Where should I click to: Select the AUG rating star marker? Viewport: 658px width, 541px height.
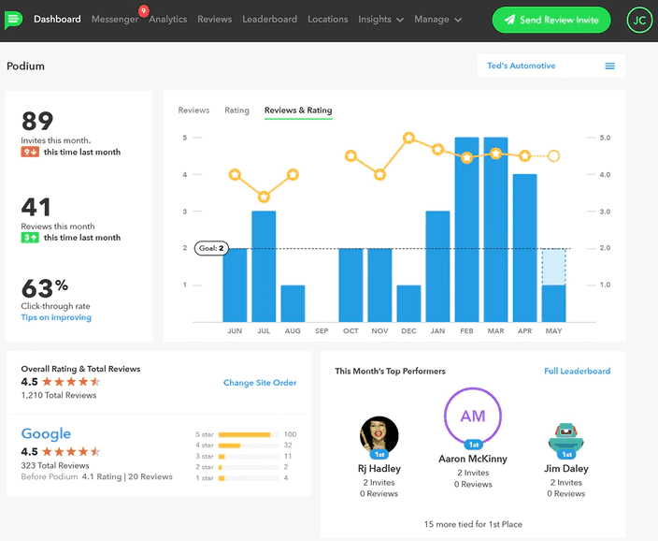[293, 174]
